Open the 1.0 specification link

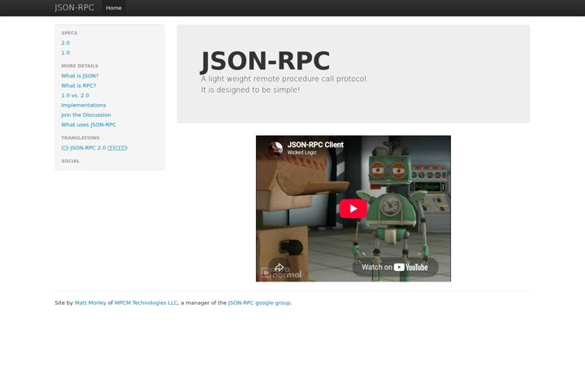[66, 53]
